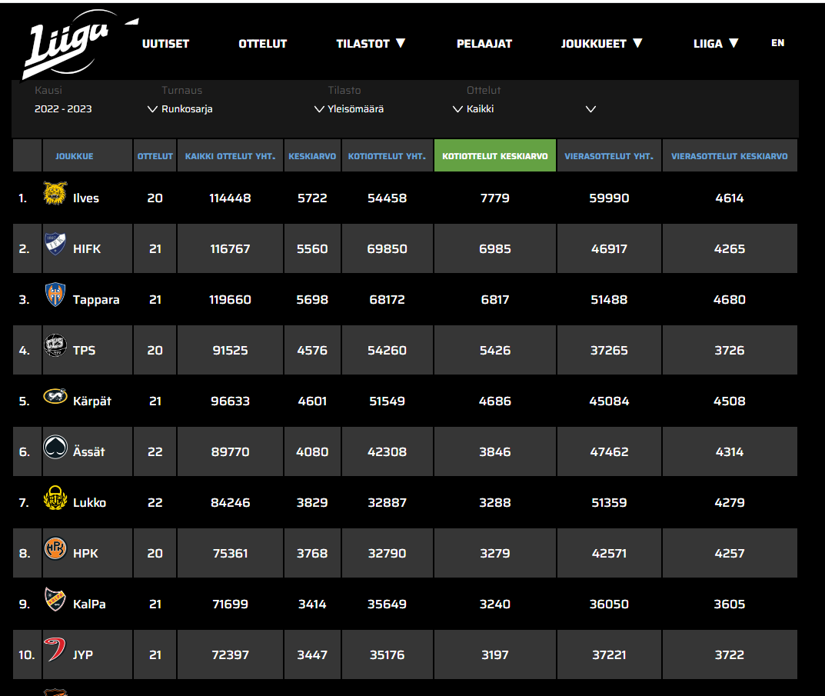Image resolution: width=825 pixels, height=696 pixels.
Task: Open the KalPa team name link
Action: (89, 604)
